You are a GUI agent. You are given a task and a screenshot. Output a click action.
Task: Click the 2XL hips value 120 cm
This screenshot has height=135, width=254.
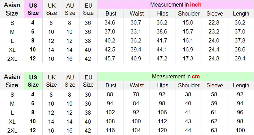(162, 130)
